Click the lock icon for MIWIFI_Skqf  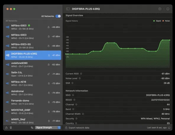click(49, 121)
